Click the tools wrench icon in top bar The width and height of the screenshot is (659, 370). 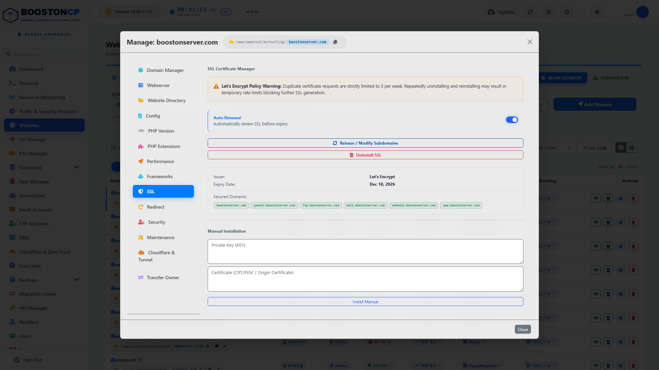click(x=548, y=12)
